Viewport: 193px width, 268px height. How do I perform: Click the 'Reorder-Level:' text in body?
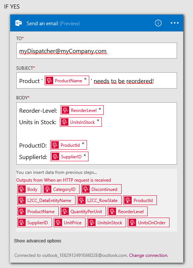click(38, 111)
